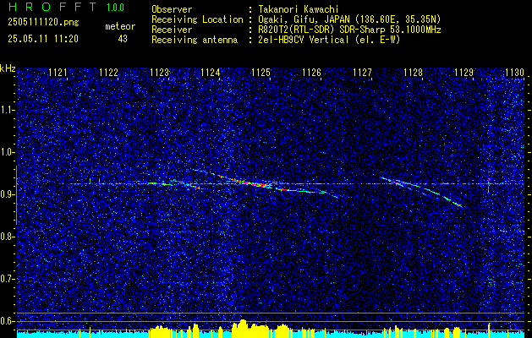
Task: Click the vertical red burst near 1129.5
Action: coord(489,185)
